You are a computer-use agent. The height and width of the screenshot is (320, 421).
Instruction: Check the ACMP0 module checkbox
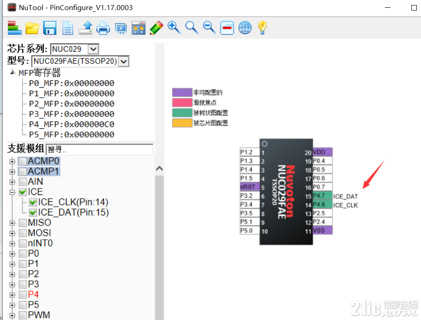tap(23, 161)
